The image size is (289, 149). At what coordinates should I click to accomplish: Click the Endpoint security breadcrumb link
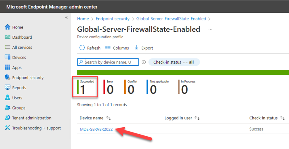coord(113,19)
